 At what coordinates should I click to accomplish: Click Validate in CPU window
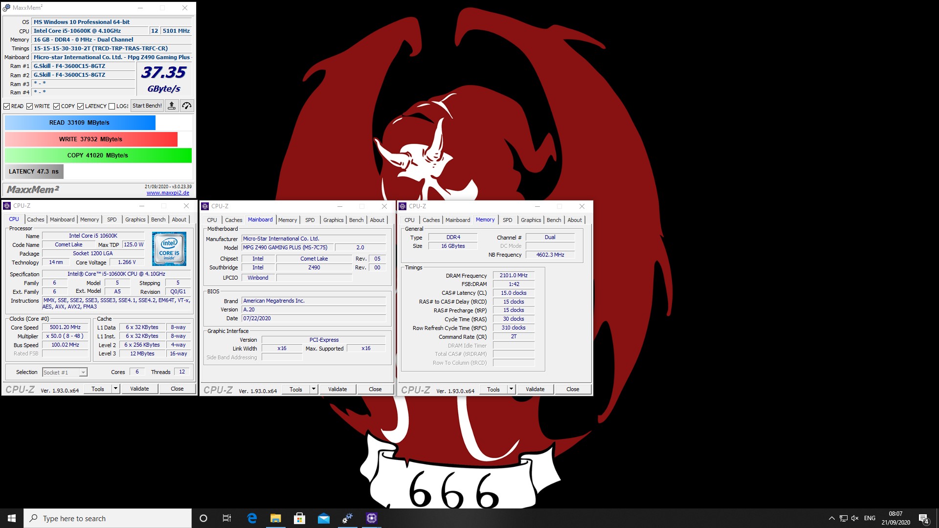(139, 389)
